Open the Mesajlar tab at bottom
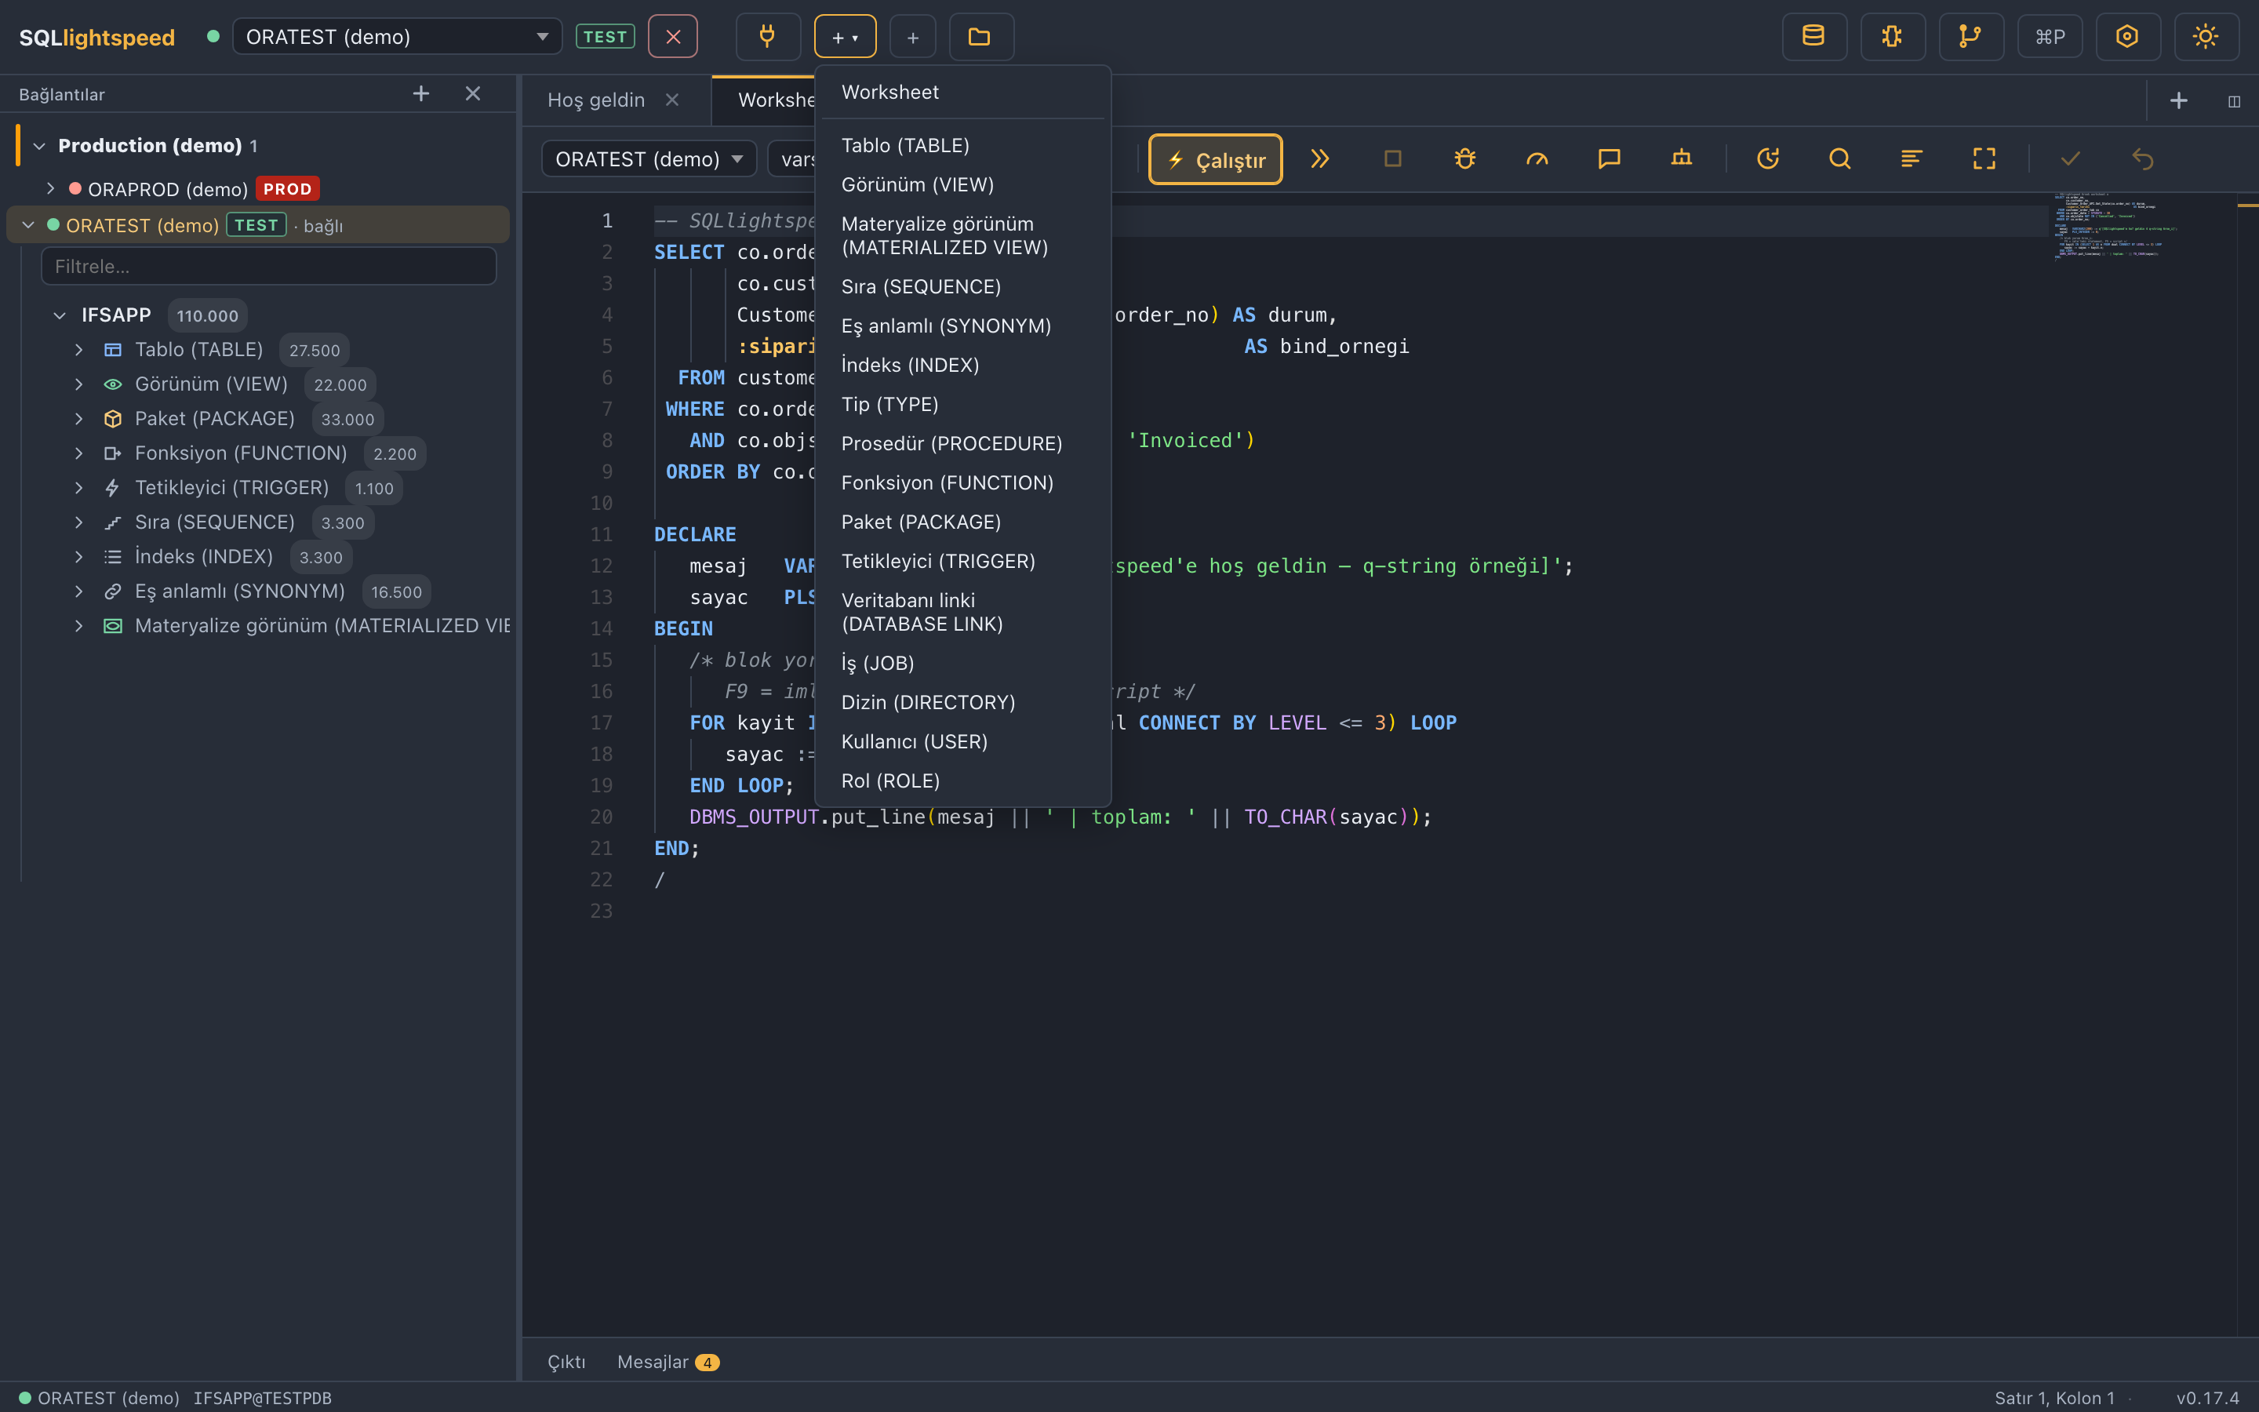 (x=668, y=1362)
